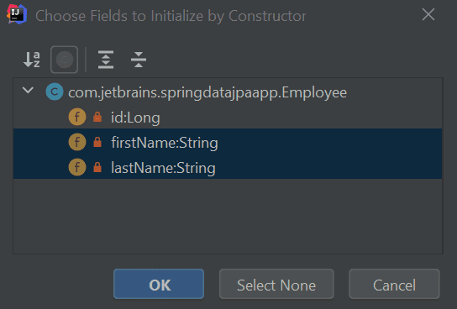Click the Sort Alphabetically toolbar icon
The height and width of the screenshot is (309, 457).
(32, 60)
